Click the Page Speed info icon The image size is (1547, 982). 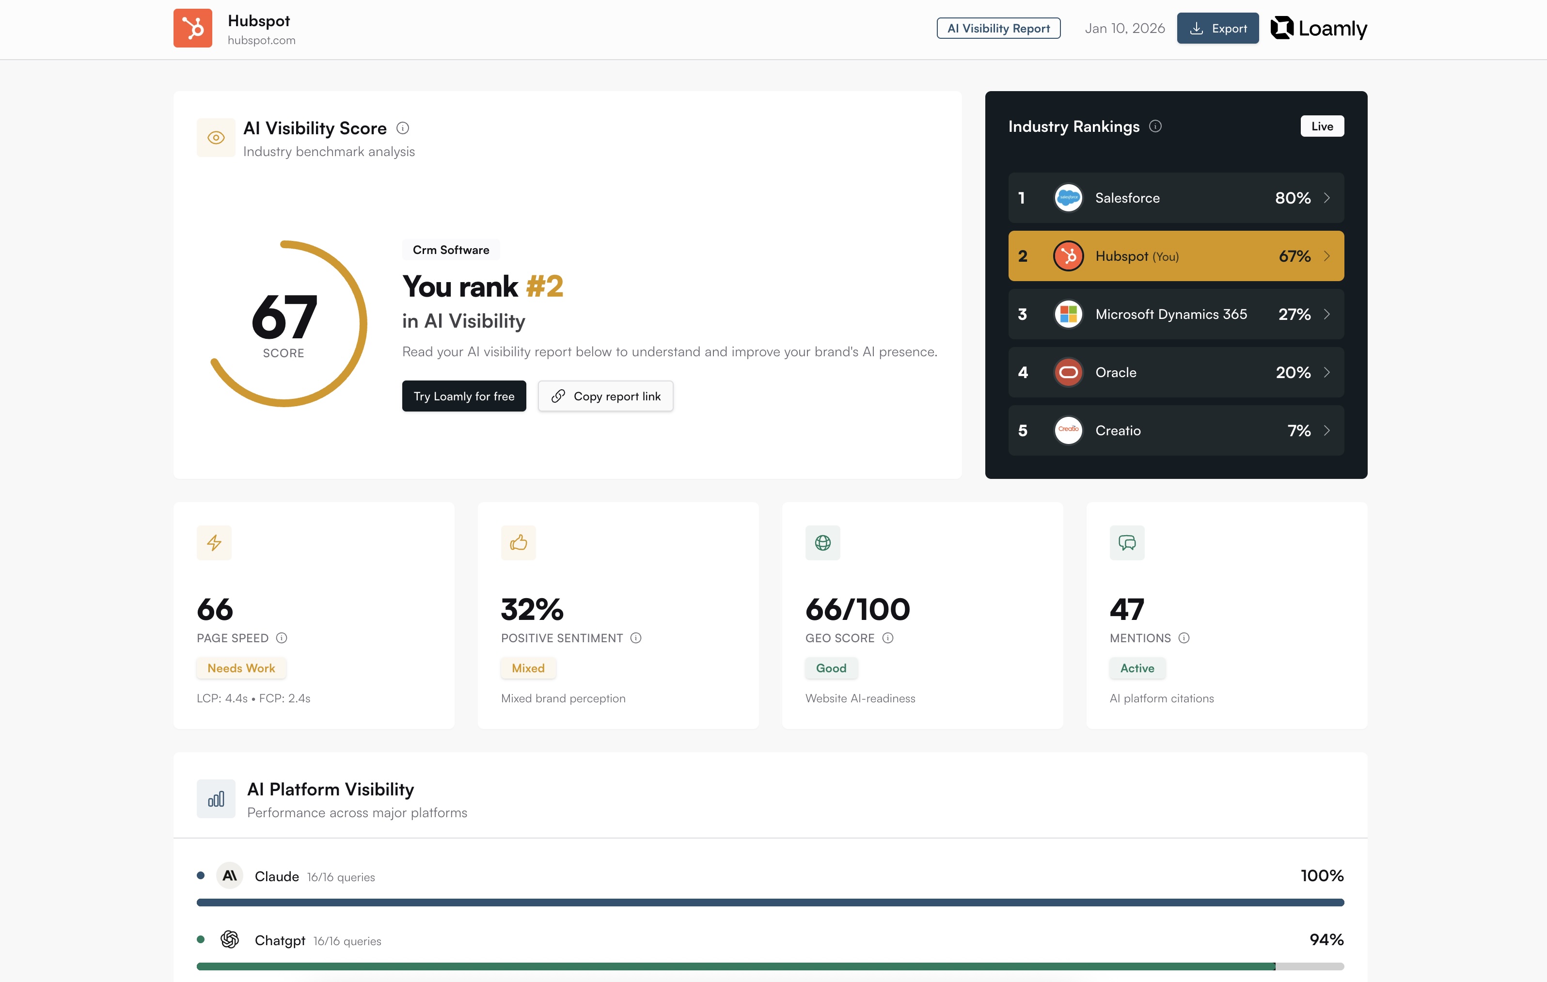[282, 637]
